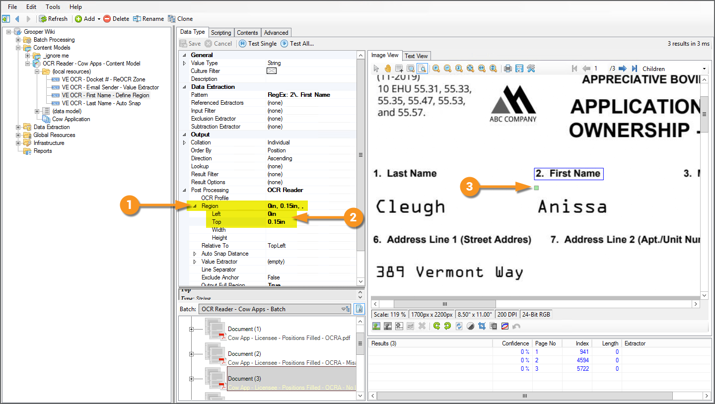Zoom out of the document image
This screenshot has width=715, height=404.
click(447, 68)
